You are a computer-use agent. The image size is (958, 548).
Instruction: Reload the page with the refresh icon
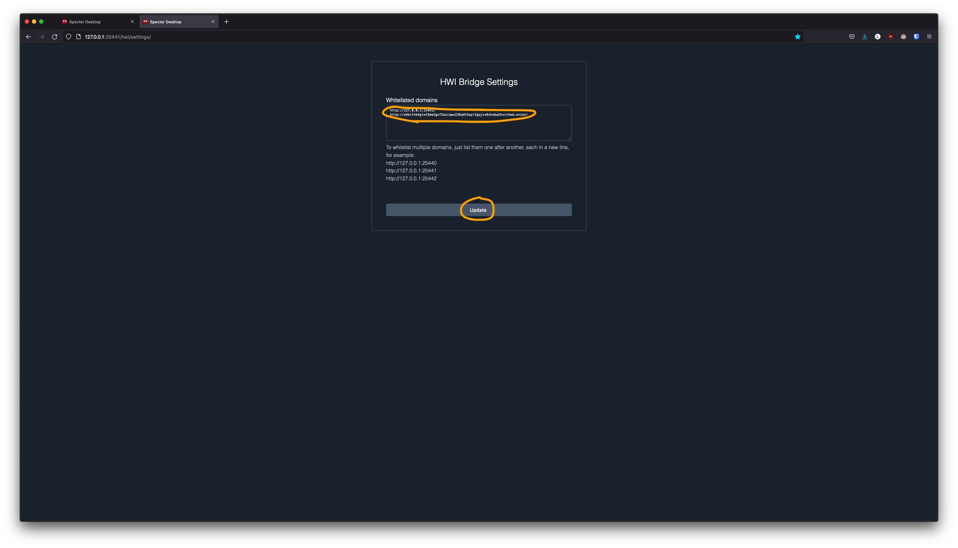pos(54,37)
